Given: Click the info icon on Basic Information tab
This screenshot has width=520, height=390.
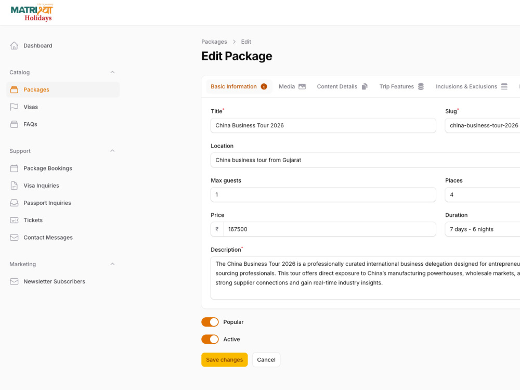Looking at the screenshot, I should coord(264,86).
